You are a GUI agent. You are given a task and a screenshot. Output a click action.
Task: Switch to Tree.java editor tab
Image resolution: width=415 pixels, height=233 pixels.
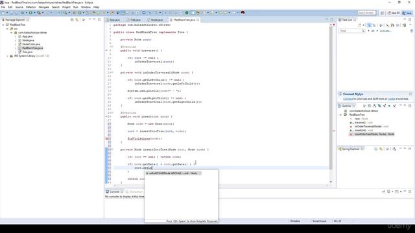tap(135, 20)
